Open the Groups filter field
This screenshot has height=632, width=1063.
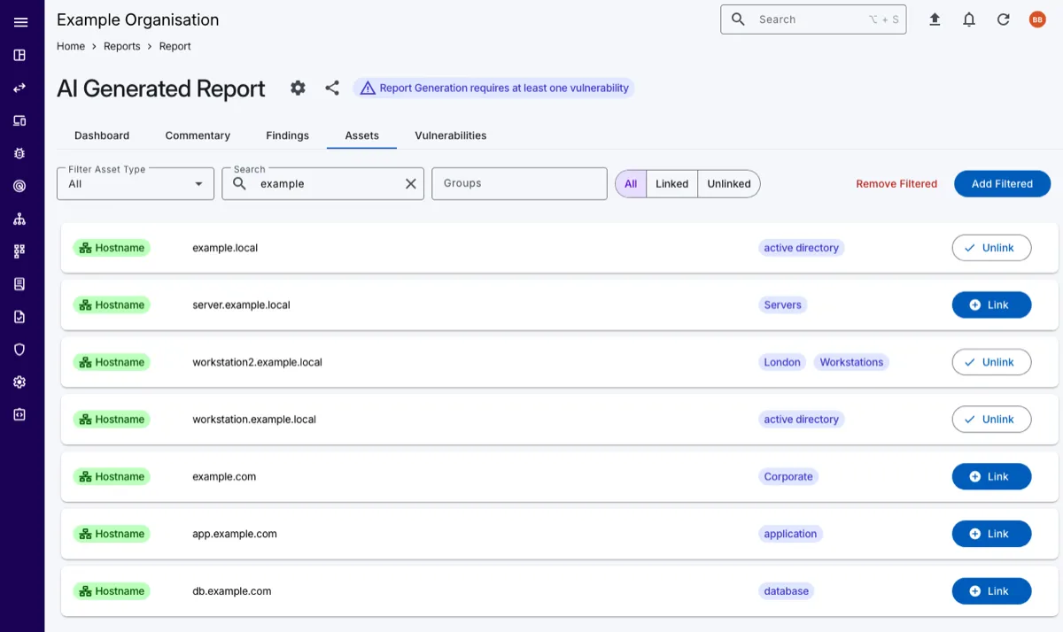pos(519,184)
